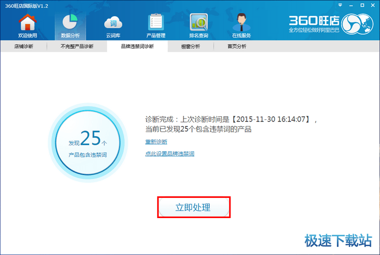Click the circular 发现25个 result indicator

pos(88,143)
